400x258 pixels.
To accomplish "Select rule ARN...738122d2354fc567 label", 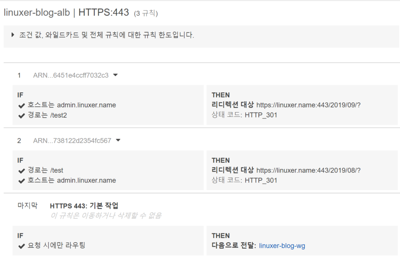I will coord(72,141).
